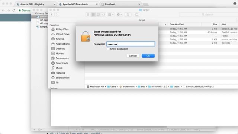Click the Password input field
The image size is (238, 134).
(x=131, y=44)
